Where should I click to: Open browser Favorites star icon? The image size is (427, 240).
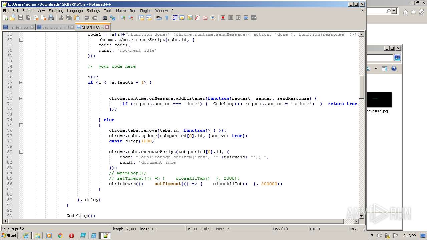click(413, 12)
